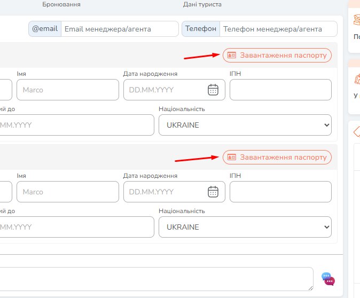360x298 pixels.
Task: Click the Телефон менеджера/агента input field
Action: coord(278,29)
